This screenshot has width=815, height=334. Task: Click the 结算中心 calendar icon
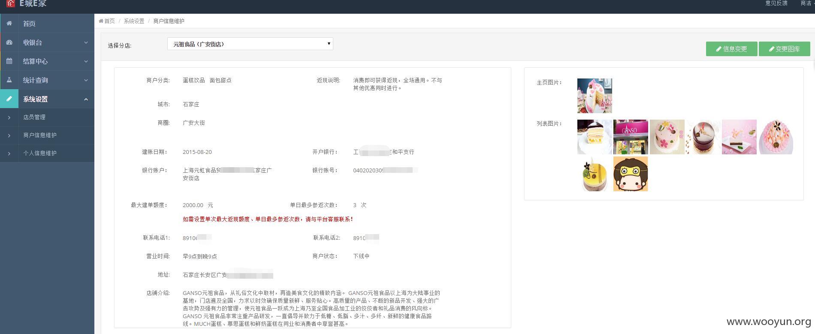click(x=9, y=61)
